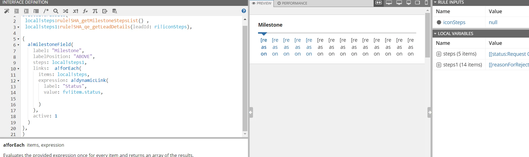This screenshot has width=529, height=157.
Task: Click the magic wand format expression icon
Action: tap(7, 11)
